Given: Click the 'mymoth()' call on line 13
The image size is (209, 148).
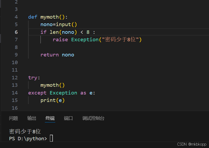Looking at the screenshot, I should (x=53, y=85).
